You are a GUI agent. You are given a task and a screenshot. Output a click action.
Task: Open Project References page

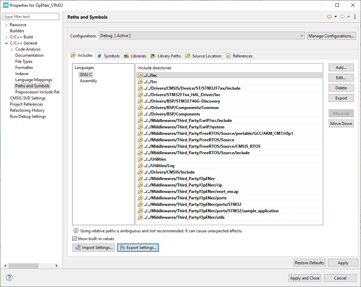(x=27, y=104)
